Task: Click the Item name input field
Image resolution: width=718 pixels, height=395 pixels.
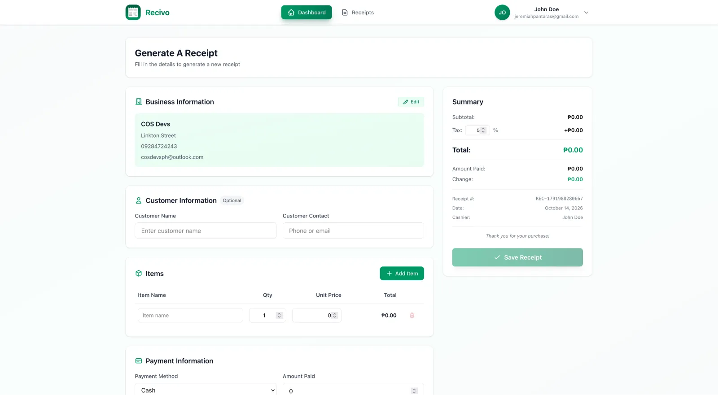Action: click(190, 315)
